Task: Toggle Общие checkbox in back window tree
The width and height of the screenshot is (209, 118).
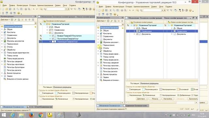Action: click(x=50, y=27)
